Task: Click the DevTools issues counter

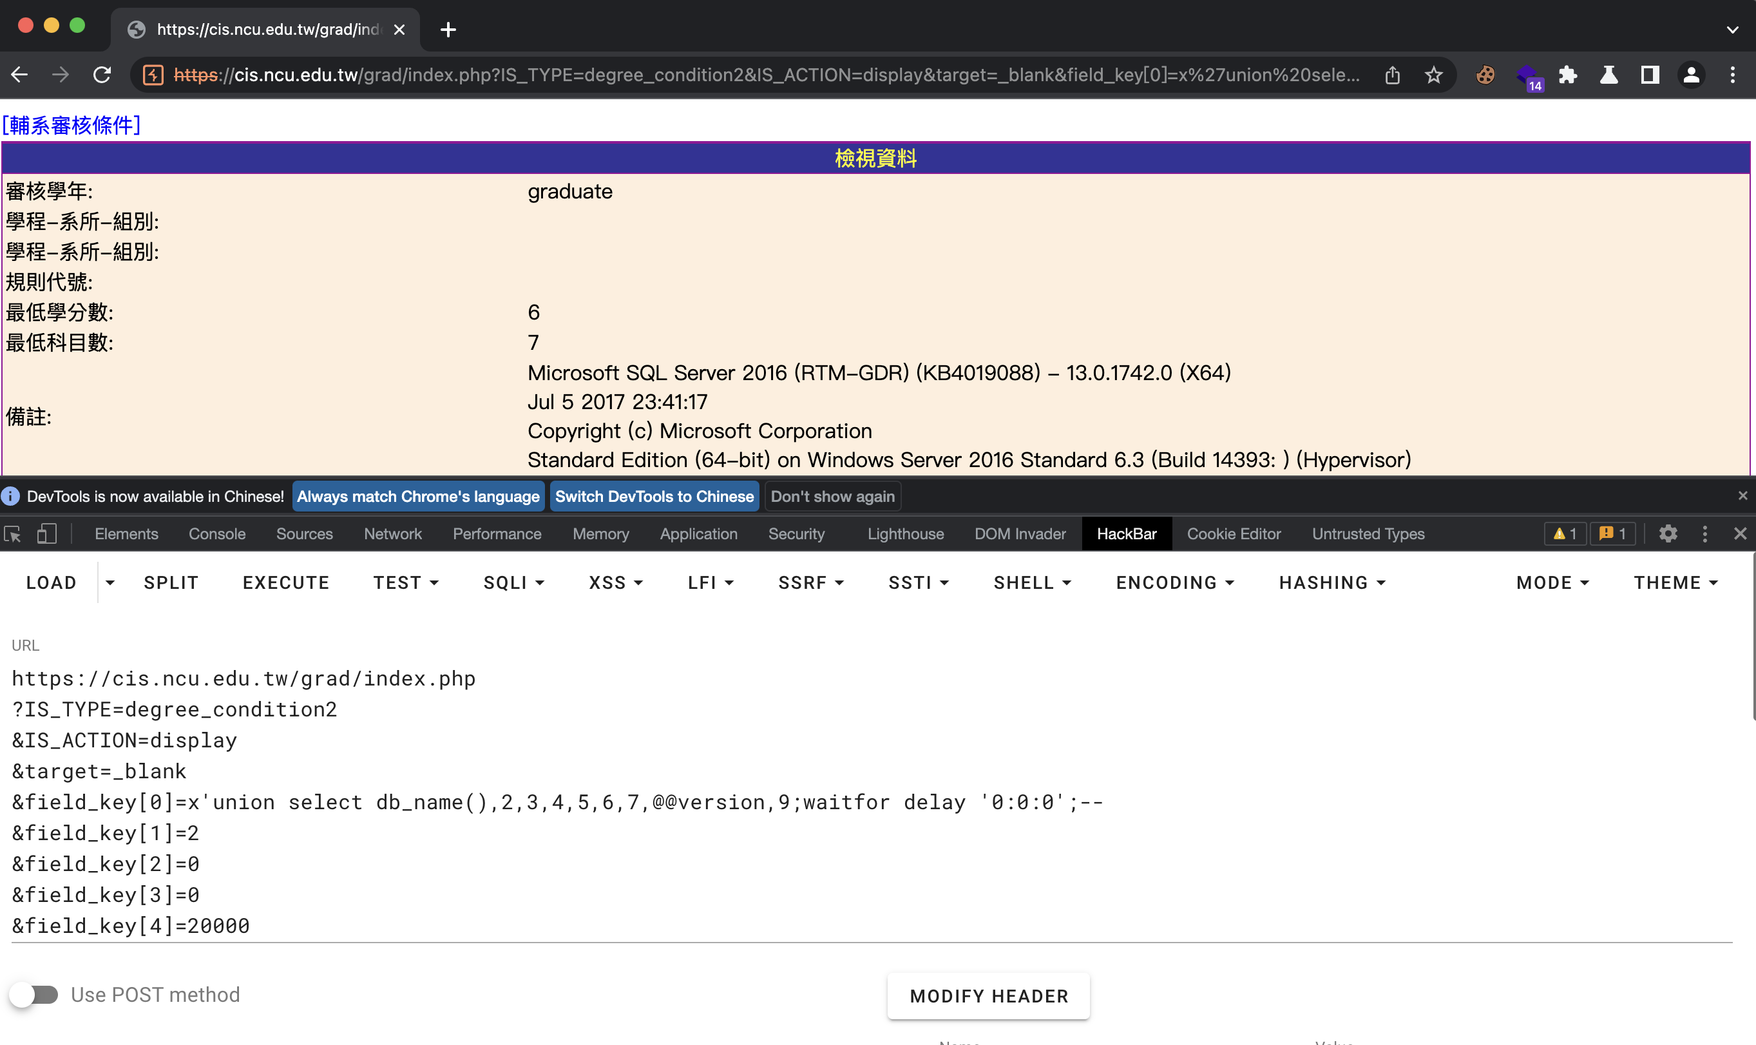Action: [1612, 533]
